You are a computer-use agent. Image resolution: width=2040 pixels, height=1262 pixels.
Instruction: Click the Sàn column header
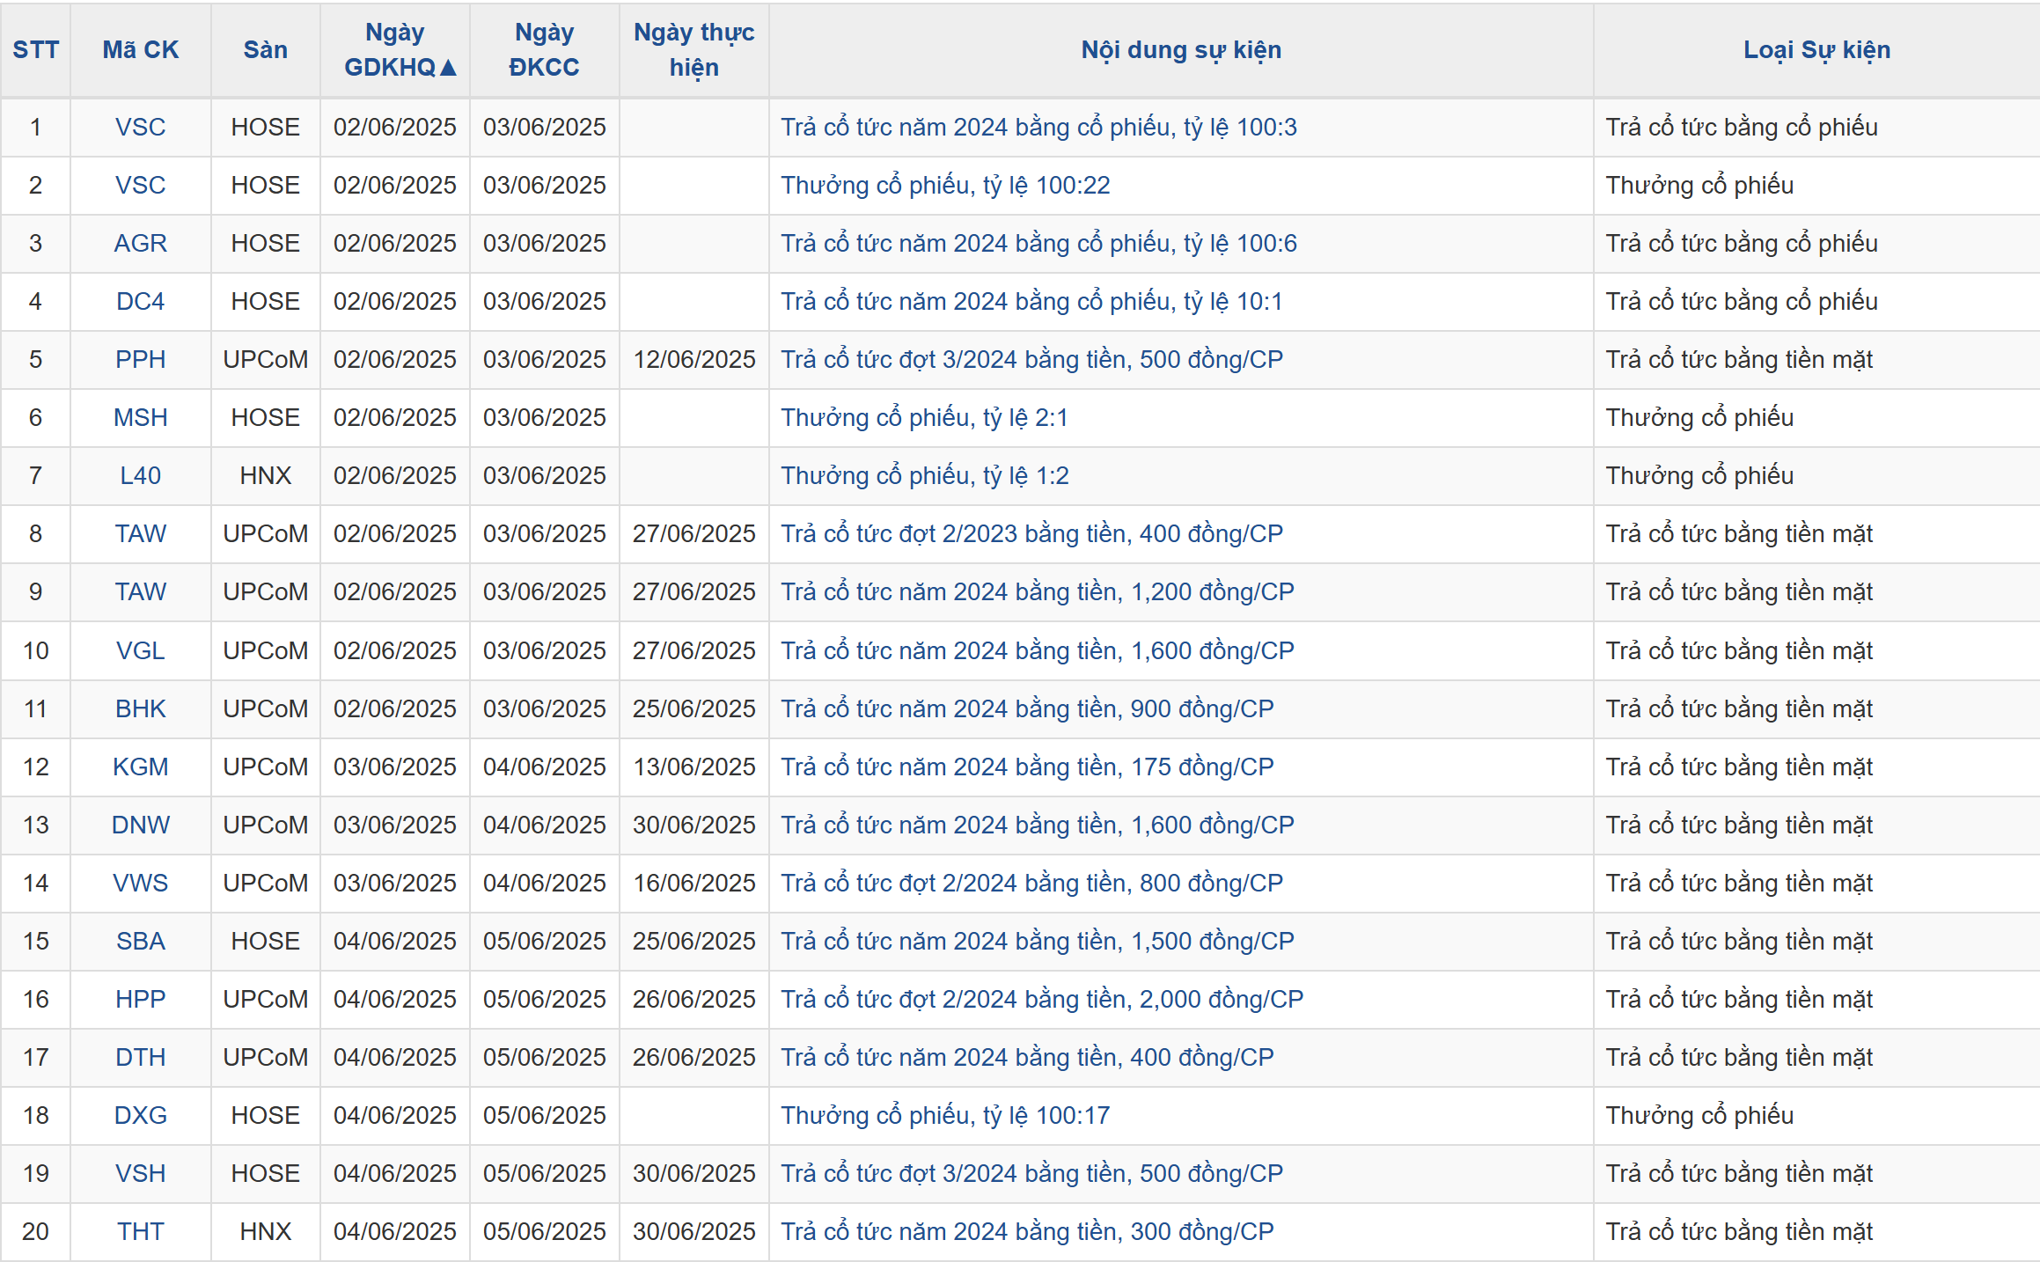265,50
